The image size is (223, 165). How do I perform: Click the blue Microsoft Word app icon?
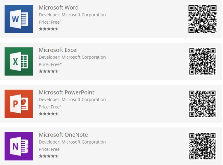(x=19, y=19)
